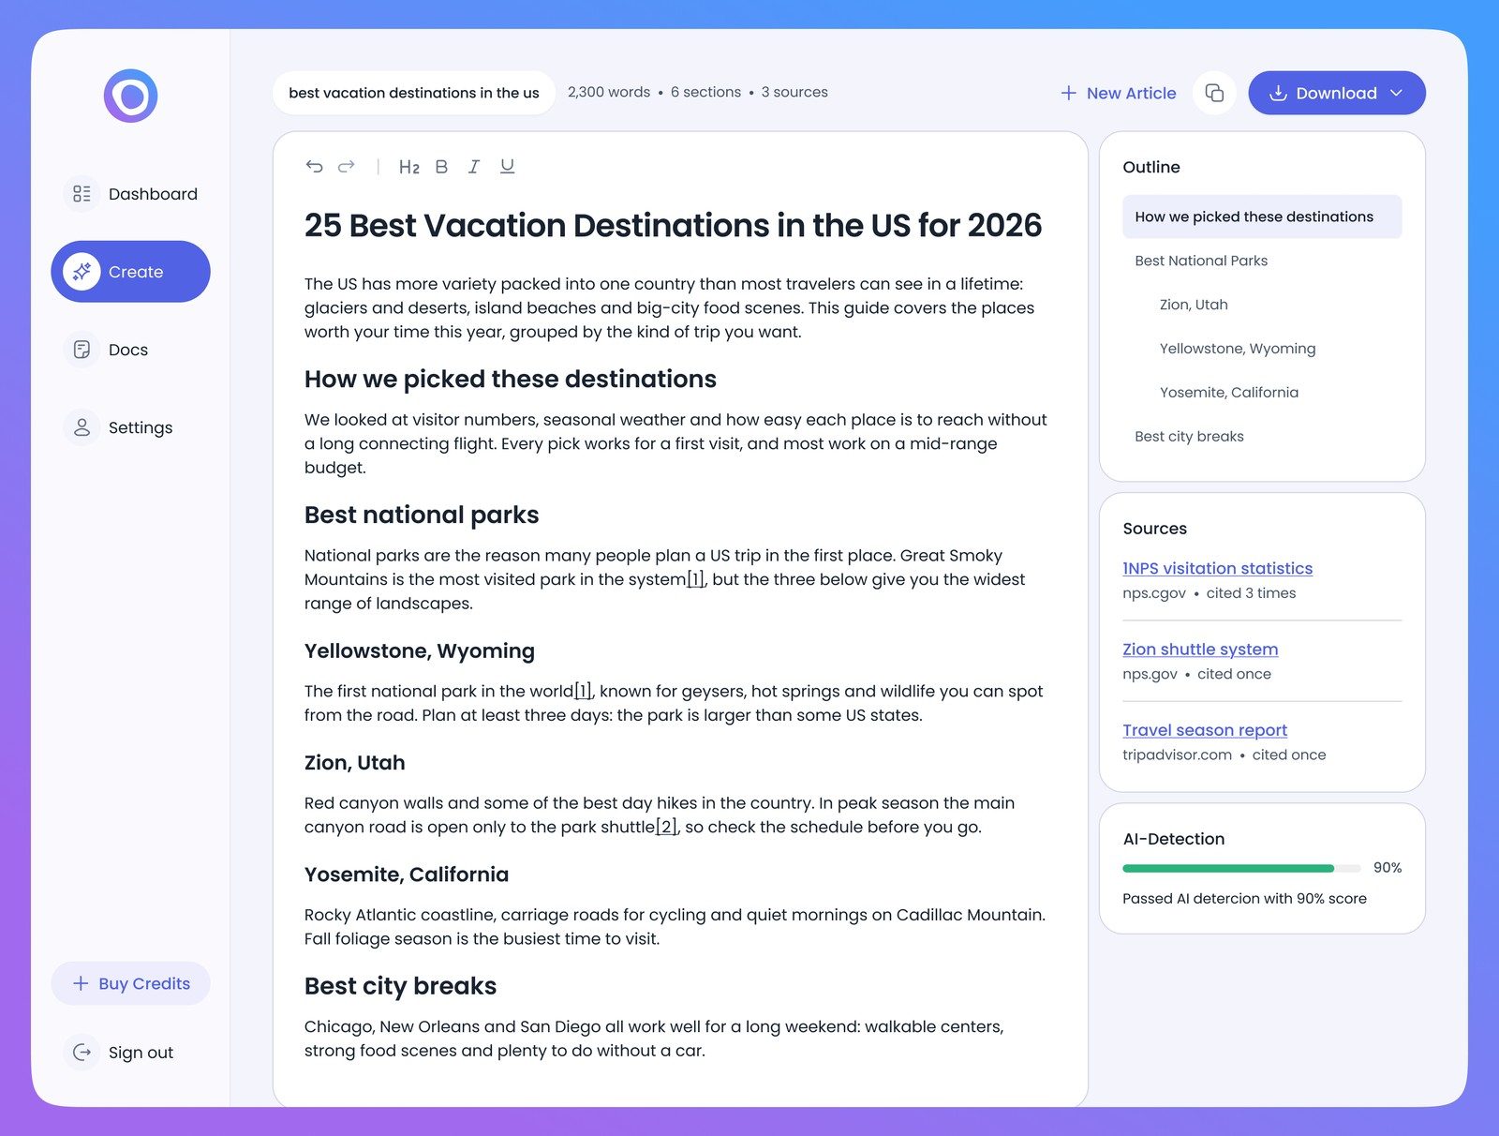Image resolution: width=1499 pixels, height=1136 pixels.
Task: Toggle bold formatting in the editor toolbar
Action: (x=441, y=167)
